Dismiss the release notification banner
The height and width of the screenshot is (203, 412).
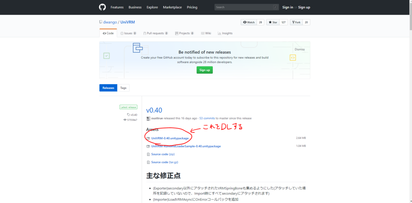(x=299, y=49)
